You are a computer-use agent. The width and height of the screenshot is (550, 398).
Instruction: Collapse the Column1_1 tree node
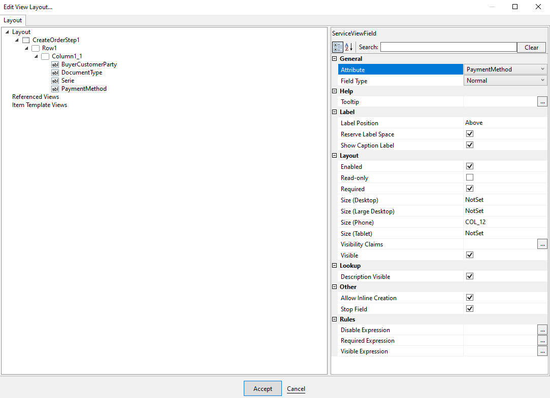pos(36,56)
